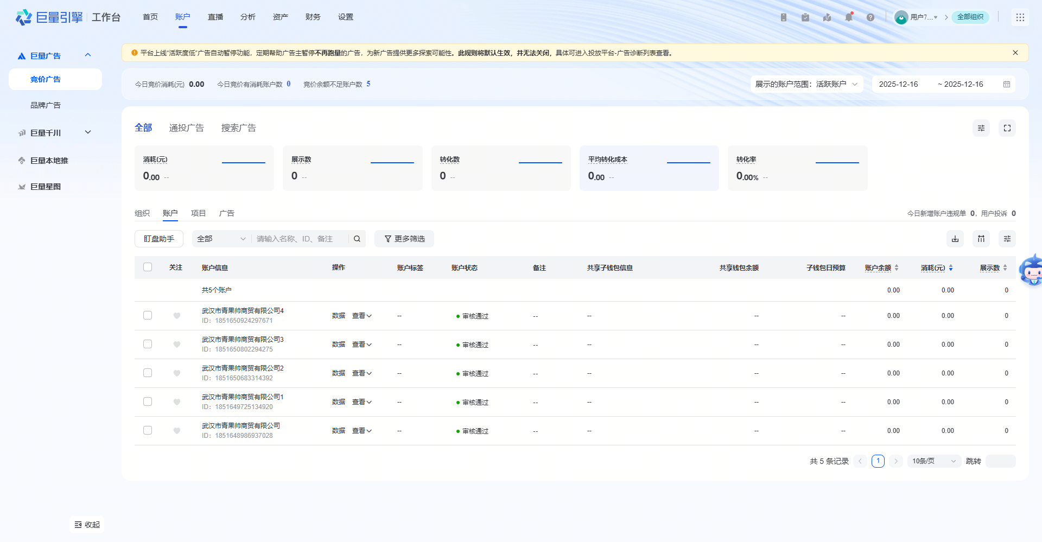Screen dimensions: 1042x542
Task: Click the search magnifier icon
Action: 357,239
